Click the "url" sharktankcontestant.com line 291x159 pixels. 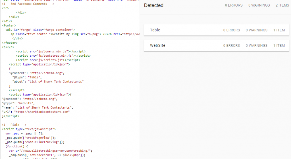click(36, 112)
